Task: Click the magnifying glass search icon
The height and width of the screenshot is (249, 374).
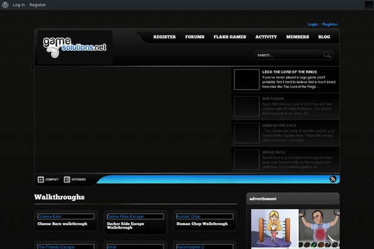Action: 327,55
